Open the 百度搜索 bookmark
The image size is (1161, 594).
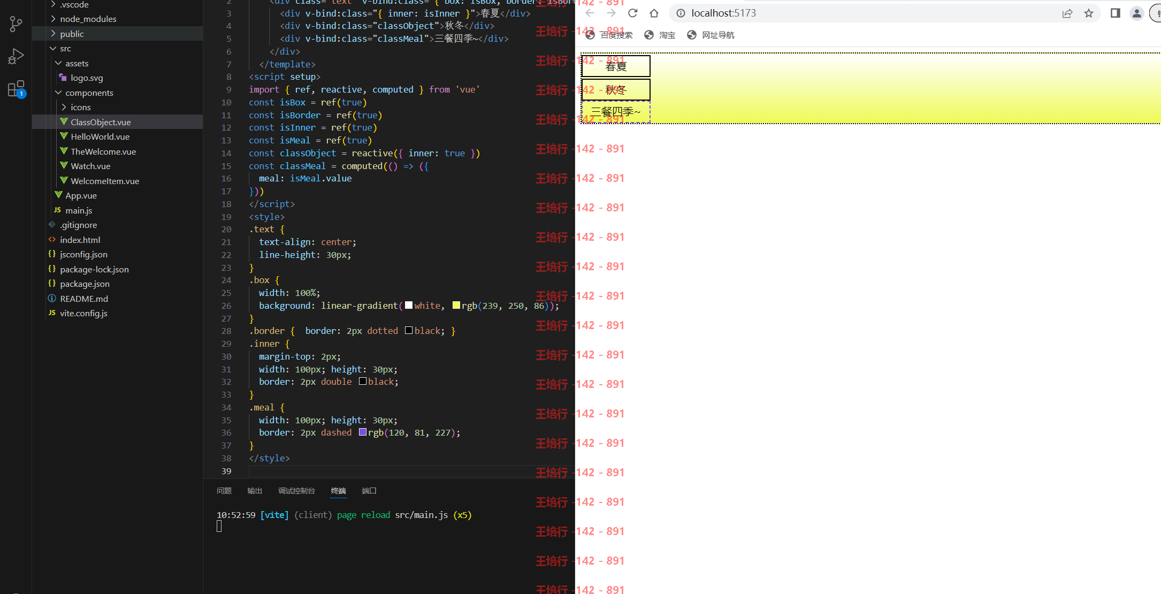tap(609, 35)
